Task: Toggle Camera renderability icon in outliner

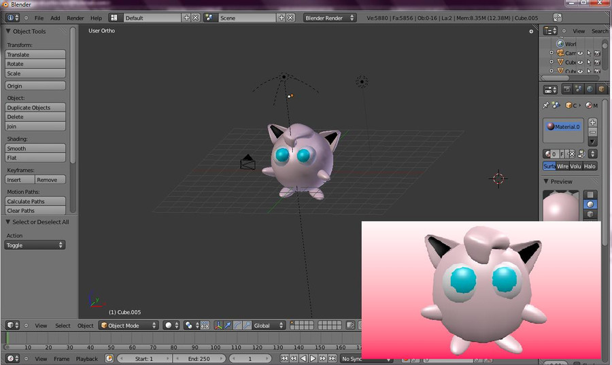Action: click(x=597, y=53)
